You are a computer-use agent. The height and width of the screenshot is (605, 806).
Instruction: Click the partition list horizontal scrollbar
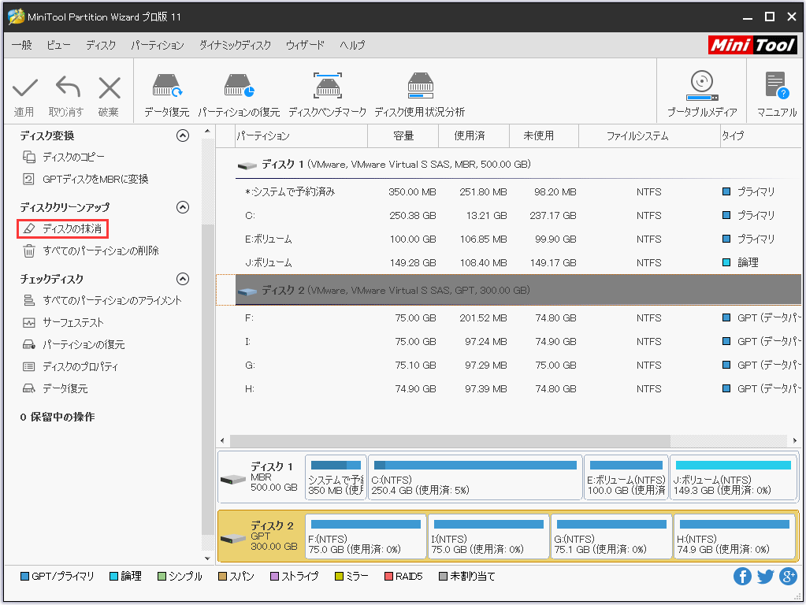[x=450, y=441]
